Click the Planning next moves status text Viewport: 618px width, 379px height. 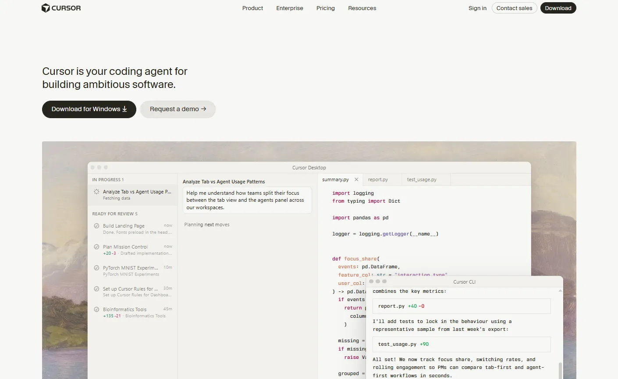207,225
